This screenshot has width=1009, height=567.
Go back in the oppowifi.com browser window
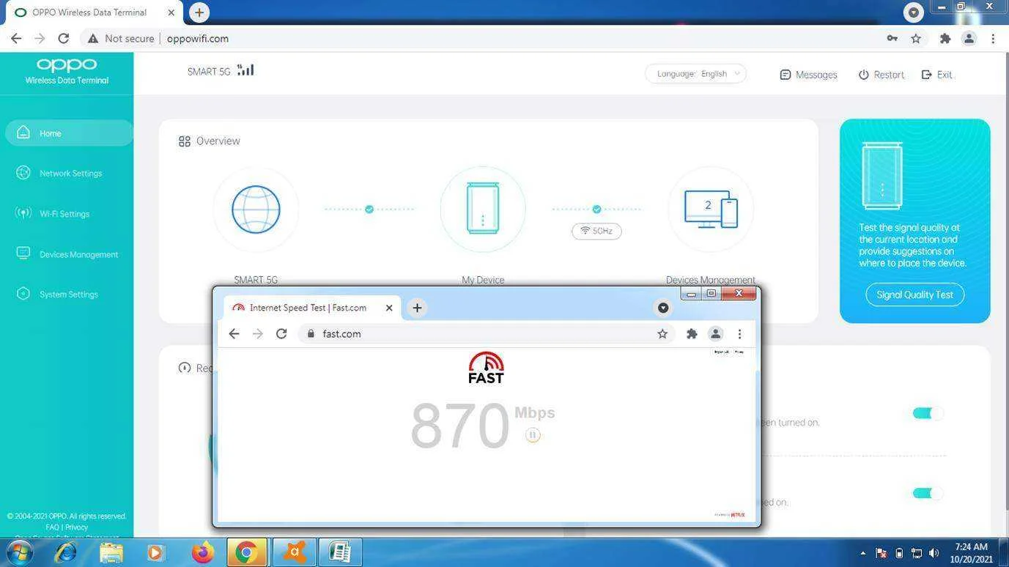(x=16, y=39)
